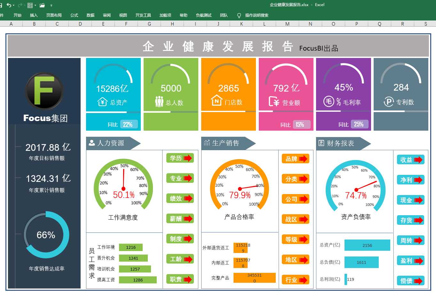436x293 pixels.
Task: Click the 66% sales completion donut chart
Action: [46, 235]
